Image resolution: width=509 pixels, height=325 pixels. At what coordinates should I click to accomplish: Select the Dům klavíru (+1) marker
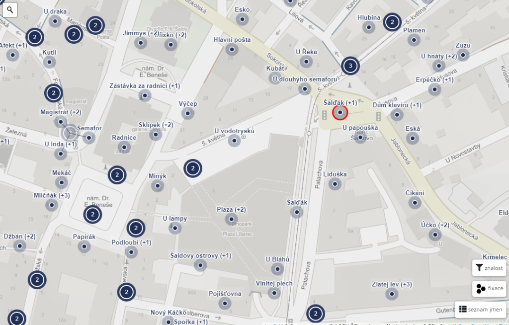pos(397,115)
